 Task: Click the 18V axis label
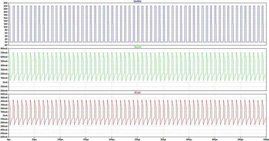pos(5,15)
